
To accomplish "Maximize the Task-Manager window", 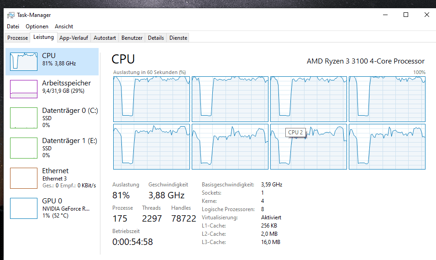I will [405, 15].
